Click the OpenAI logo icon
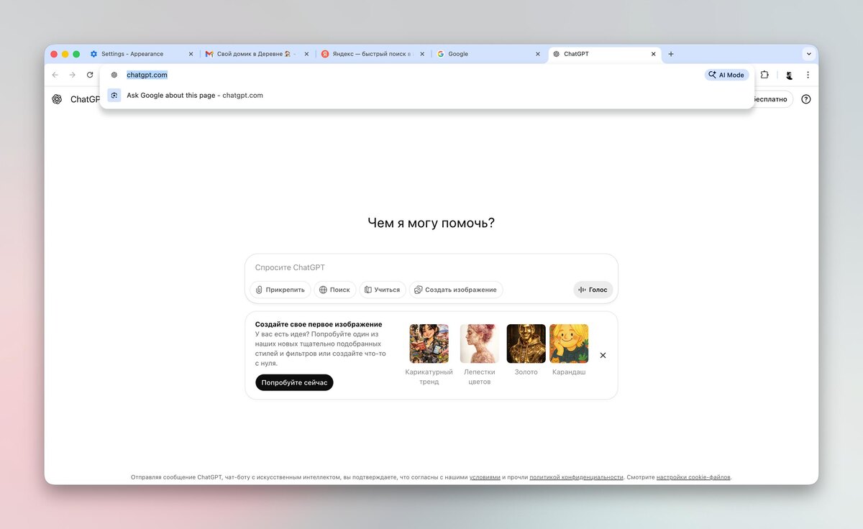The height and width of the screenshot is (529, 863). 57,99
